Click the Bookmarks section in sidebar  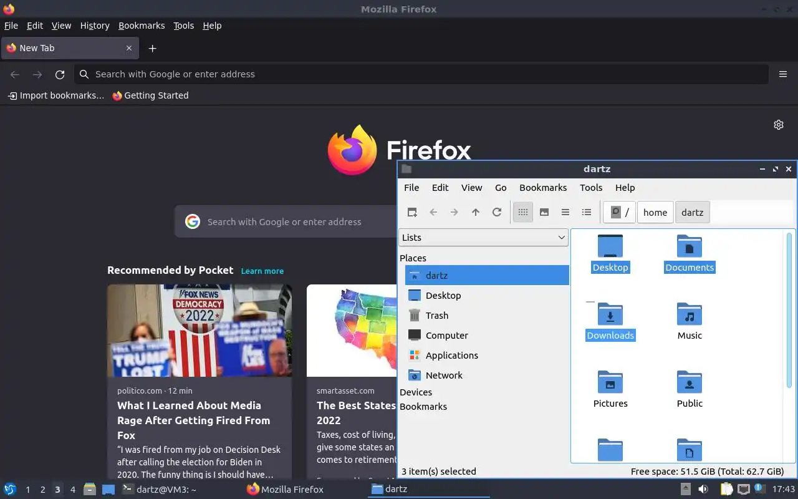pyautogui.click(x=423, y=406)
